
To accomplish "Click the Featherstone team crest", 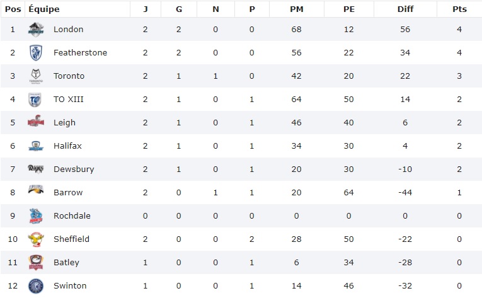I will (36, 53).
